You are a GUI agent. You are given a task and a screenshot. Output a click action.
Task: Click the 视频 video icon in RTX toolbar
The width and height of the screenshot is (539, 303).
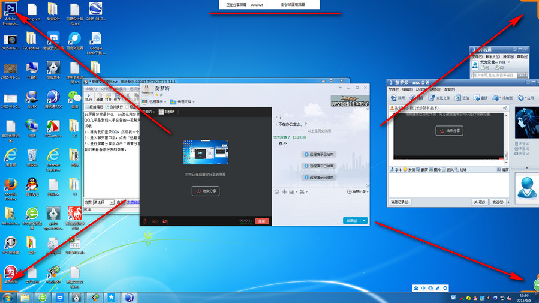398,98
